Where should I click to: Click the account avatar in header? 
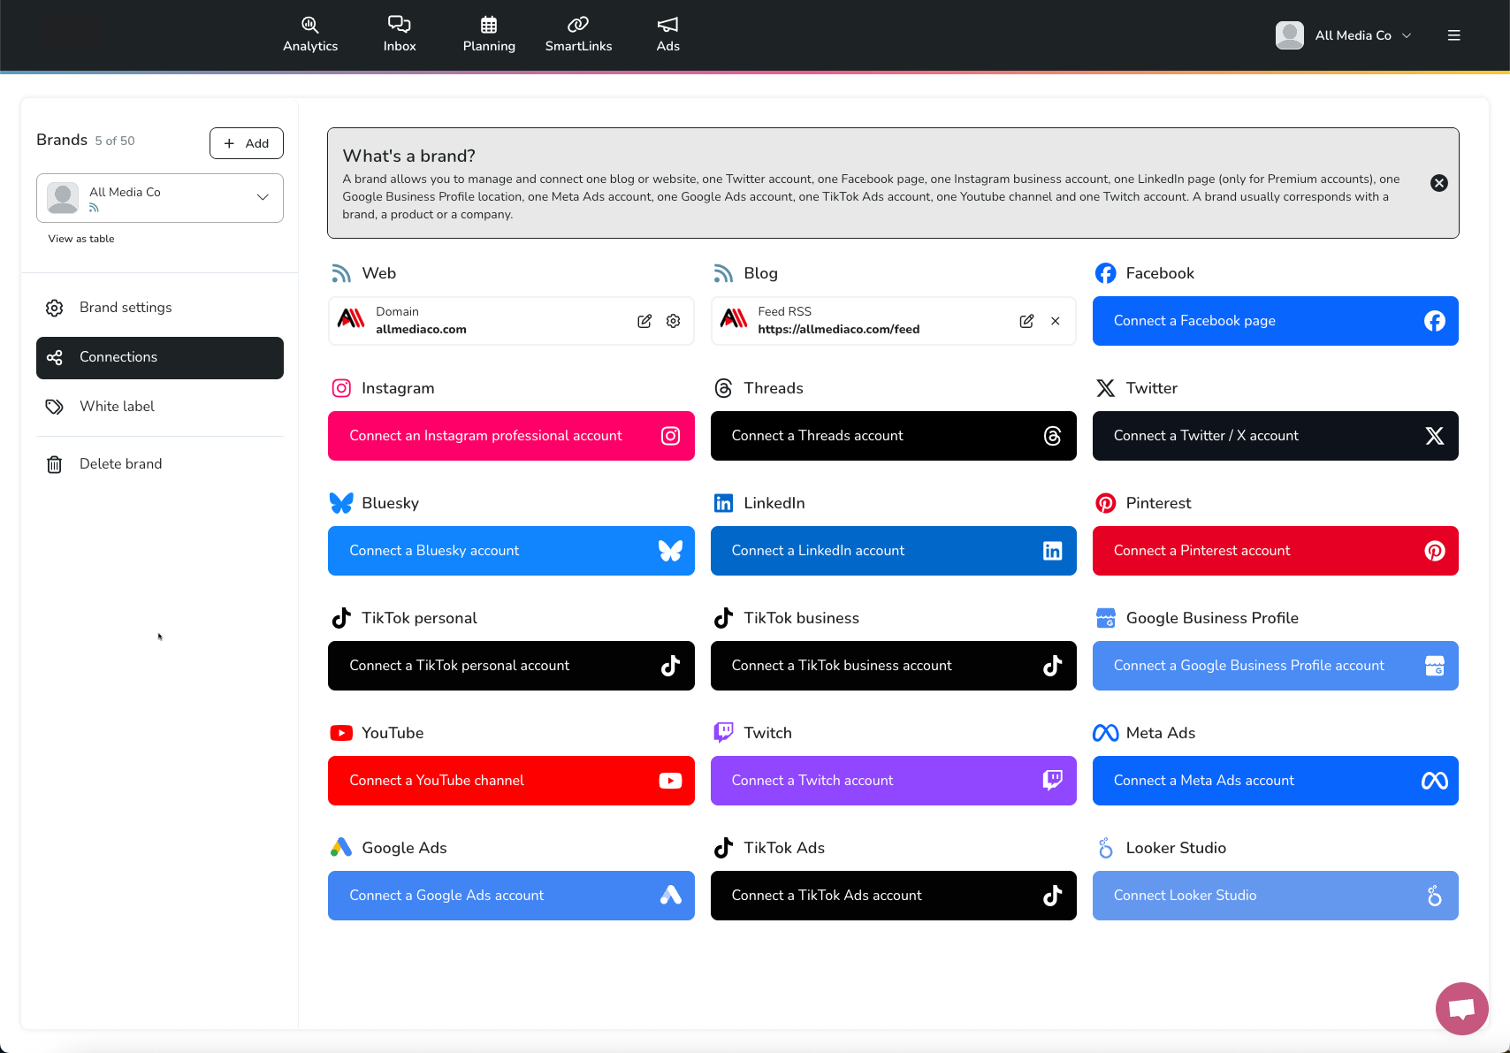pyautogui.click(x=1290, y=35)
